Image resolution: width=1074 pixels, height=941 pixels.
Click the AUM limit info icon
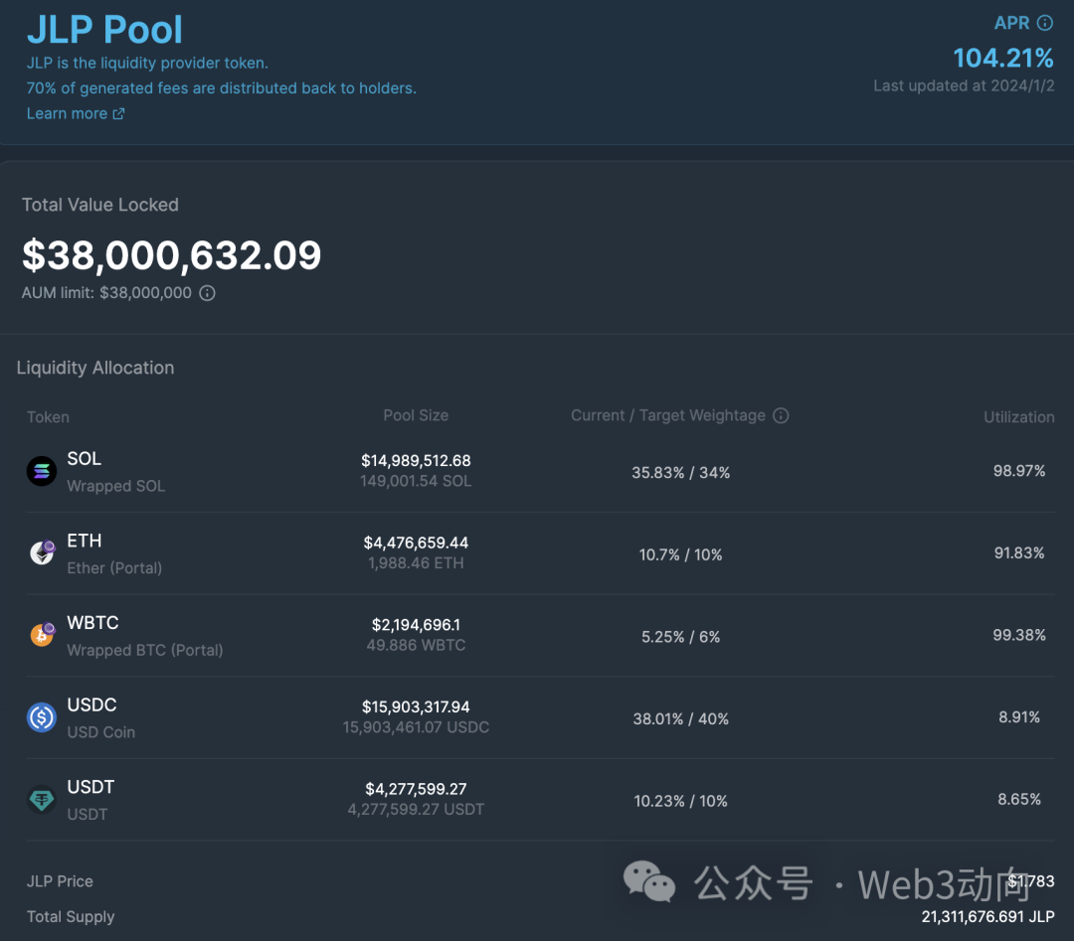click(207, 293)
